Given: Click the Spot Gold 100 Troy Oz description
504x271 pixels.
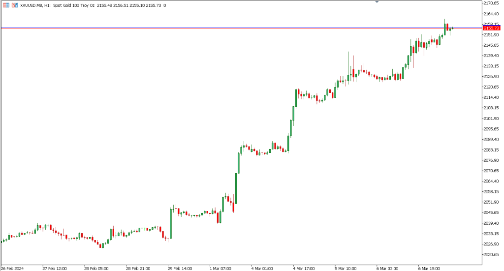Looking at the screenshot, I should coord(74,5).
